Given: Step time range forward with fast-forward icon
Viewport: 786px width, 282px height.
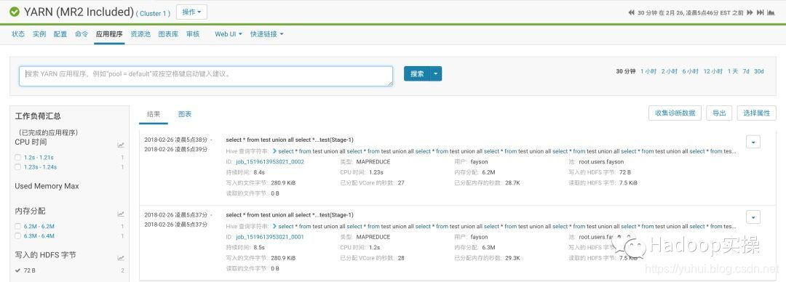Looking at the screenshot, I should (x=750, y=13).
